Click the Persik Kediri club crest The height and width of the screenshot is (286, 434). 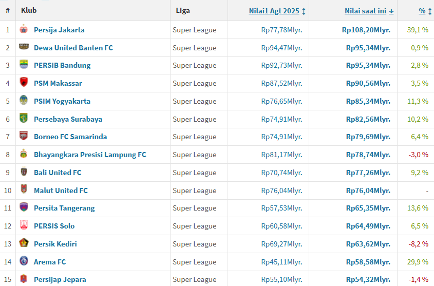tap(24, 243)
